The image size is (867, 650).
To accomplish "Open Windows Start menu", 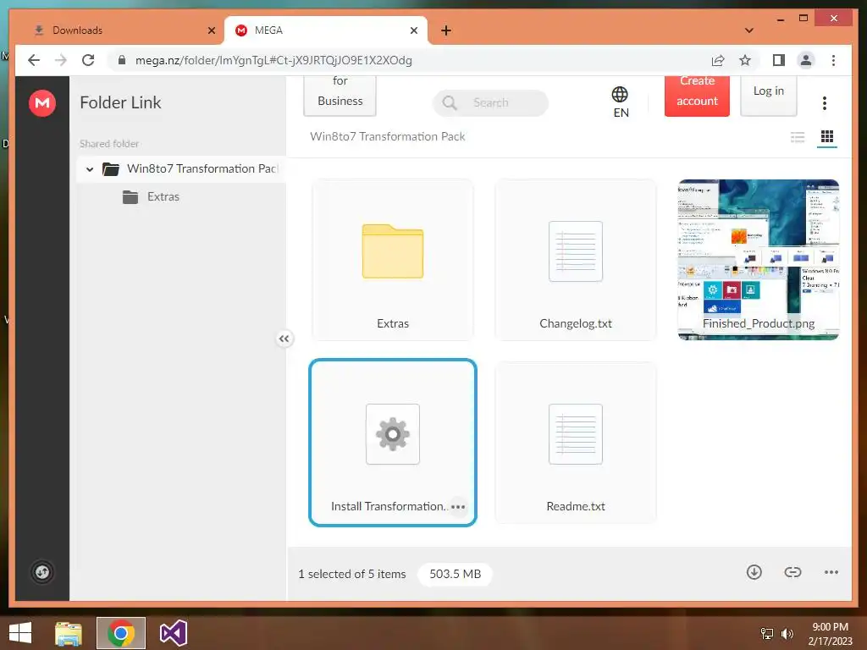I will [x=20, y=633].
